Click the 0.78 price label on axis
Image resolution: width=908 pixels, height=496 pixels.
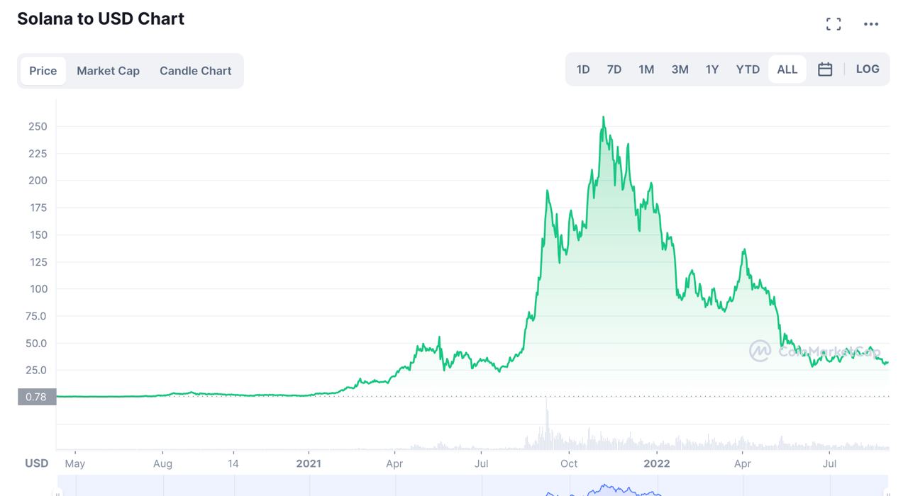tap(36, 397)
